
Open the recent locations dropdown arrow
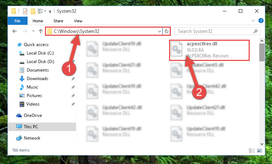[x=33, y=31]
